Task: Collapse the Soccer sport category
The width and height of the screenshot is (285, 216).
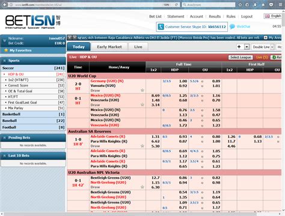Action: point(33,68)
